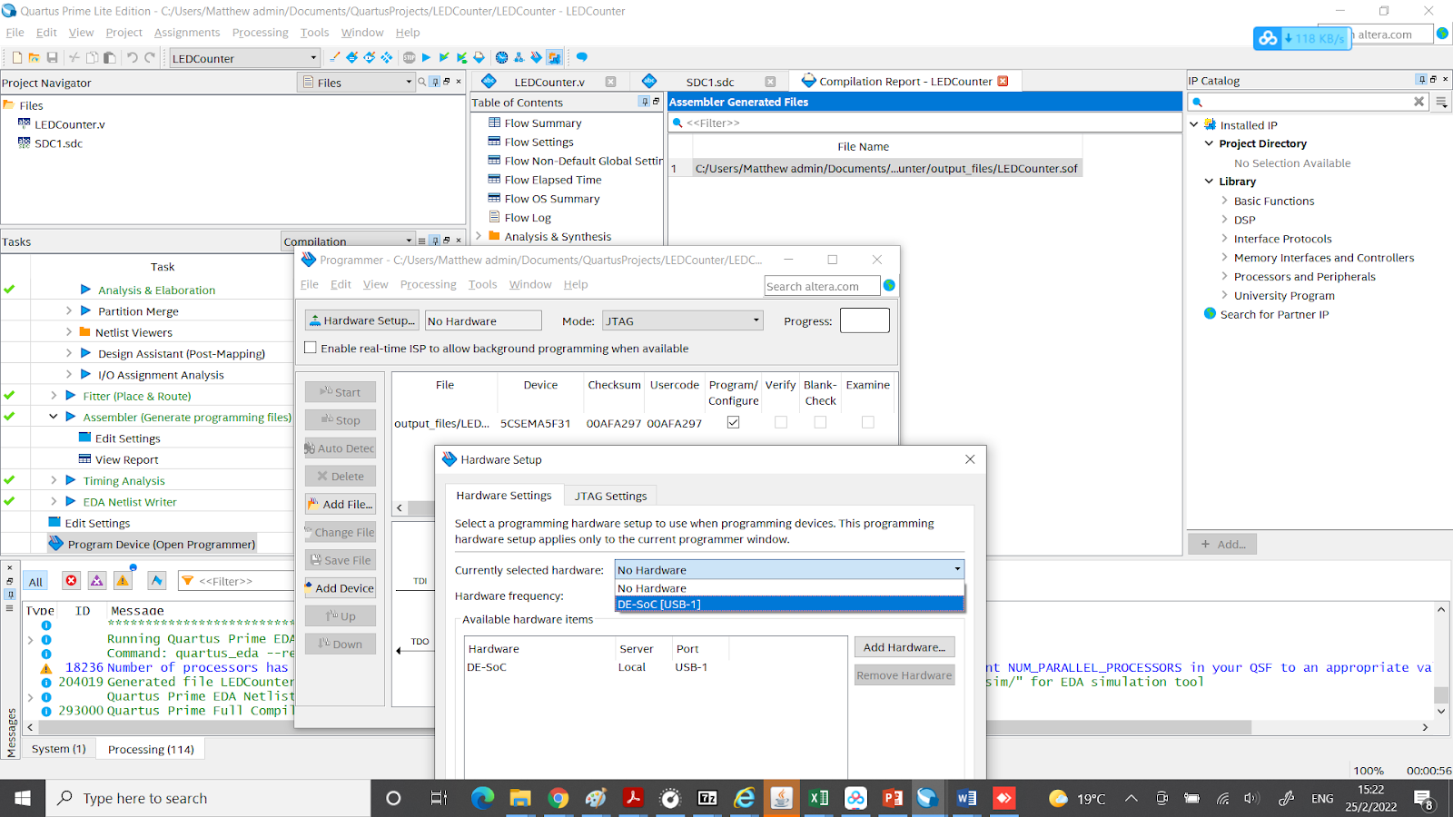
Task: Select DE-SoC [USB-1] from hardware dropdown
Action: (x=789, y=604)
